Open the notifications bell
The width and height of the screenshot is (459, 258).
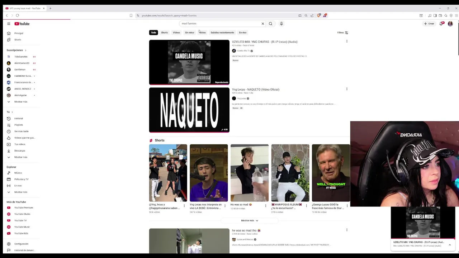point(441,24)
